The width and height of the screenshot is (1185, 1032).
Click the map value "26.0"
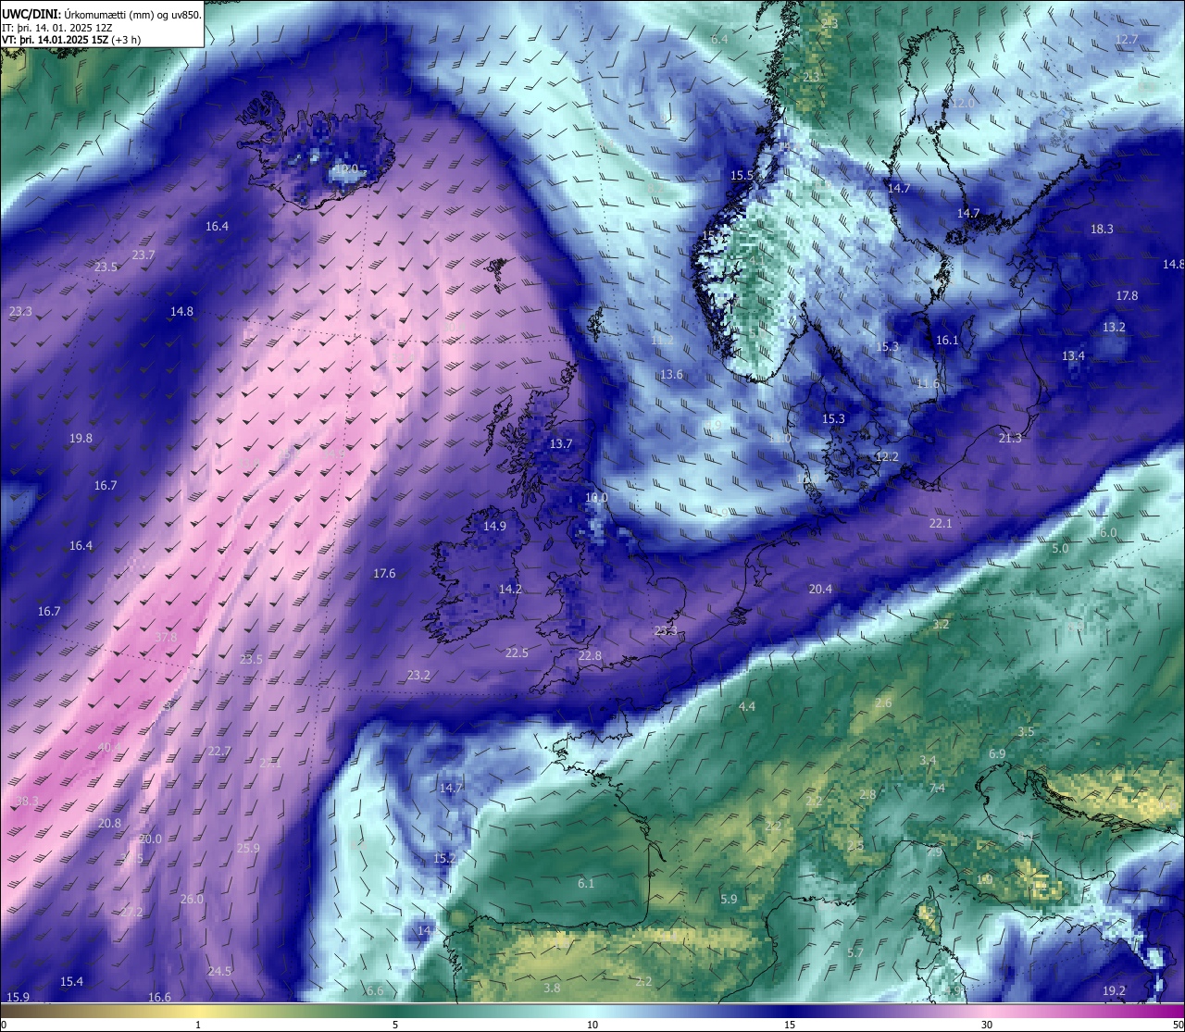pyautogui.click(x=192, y=900)
